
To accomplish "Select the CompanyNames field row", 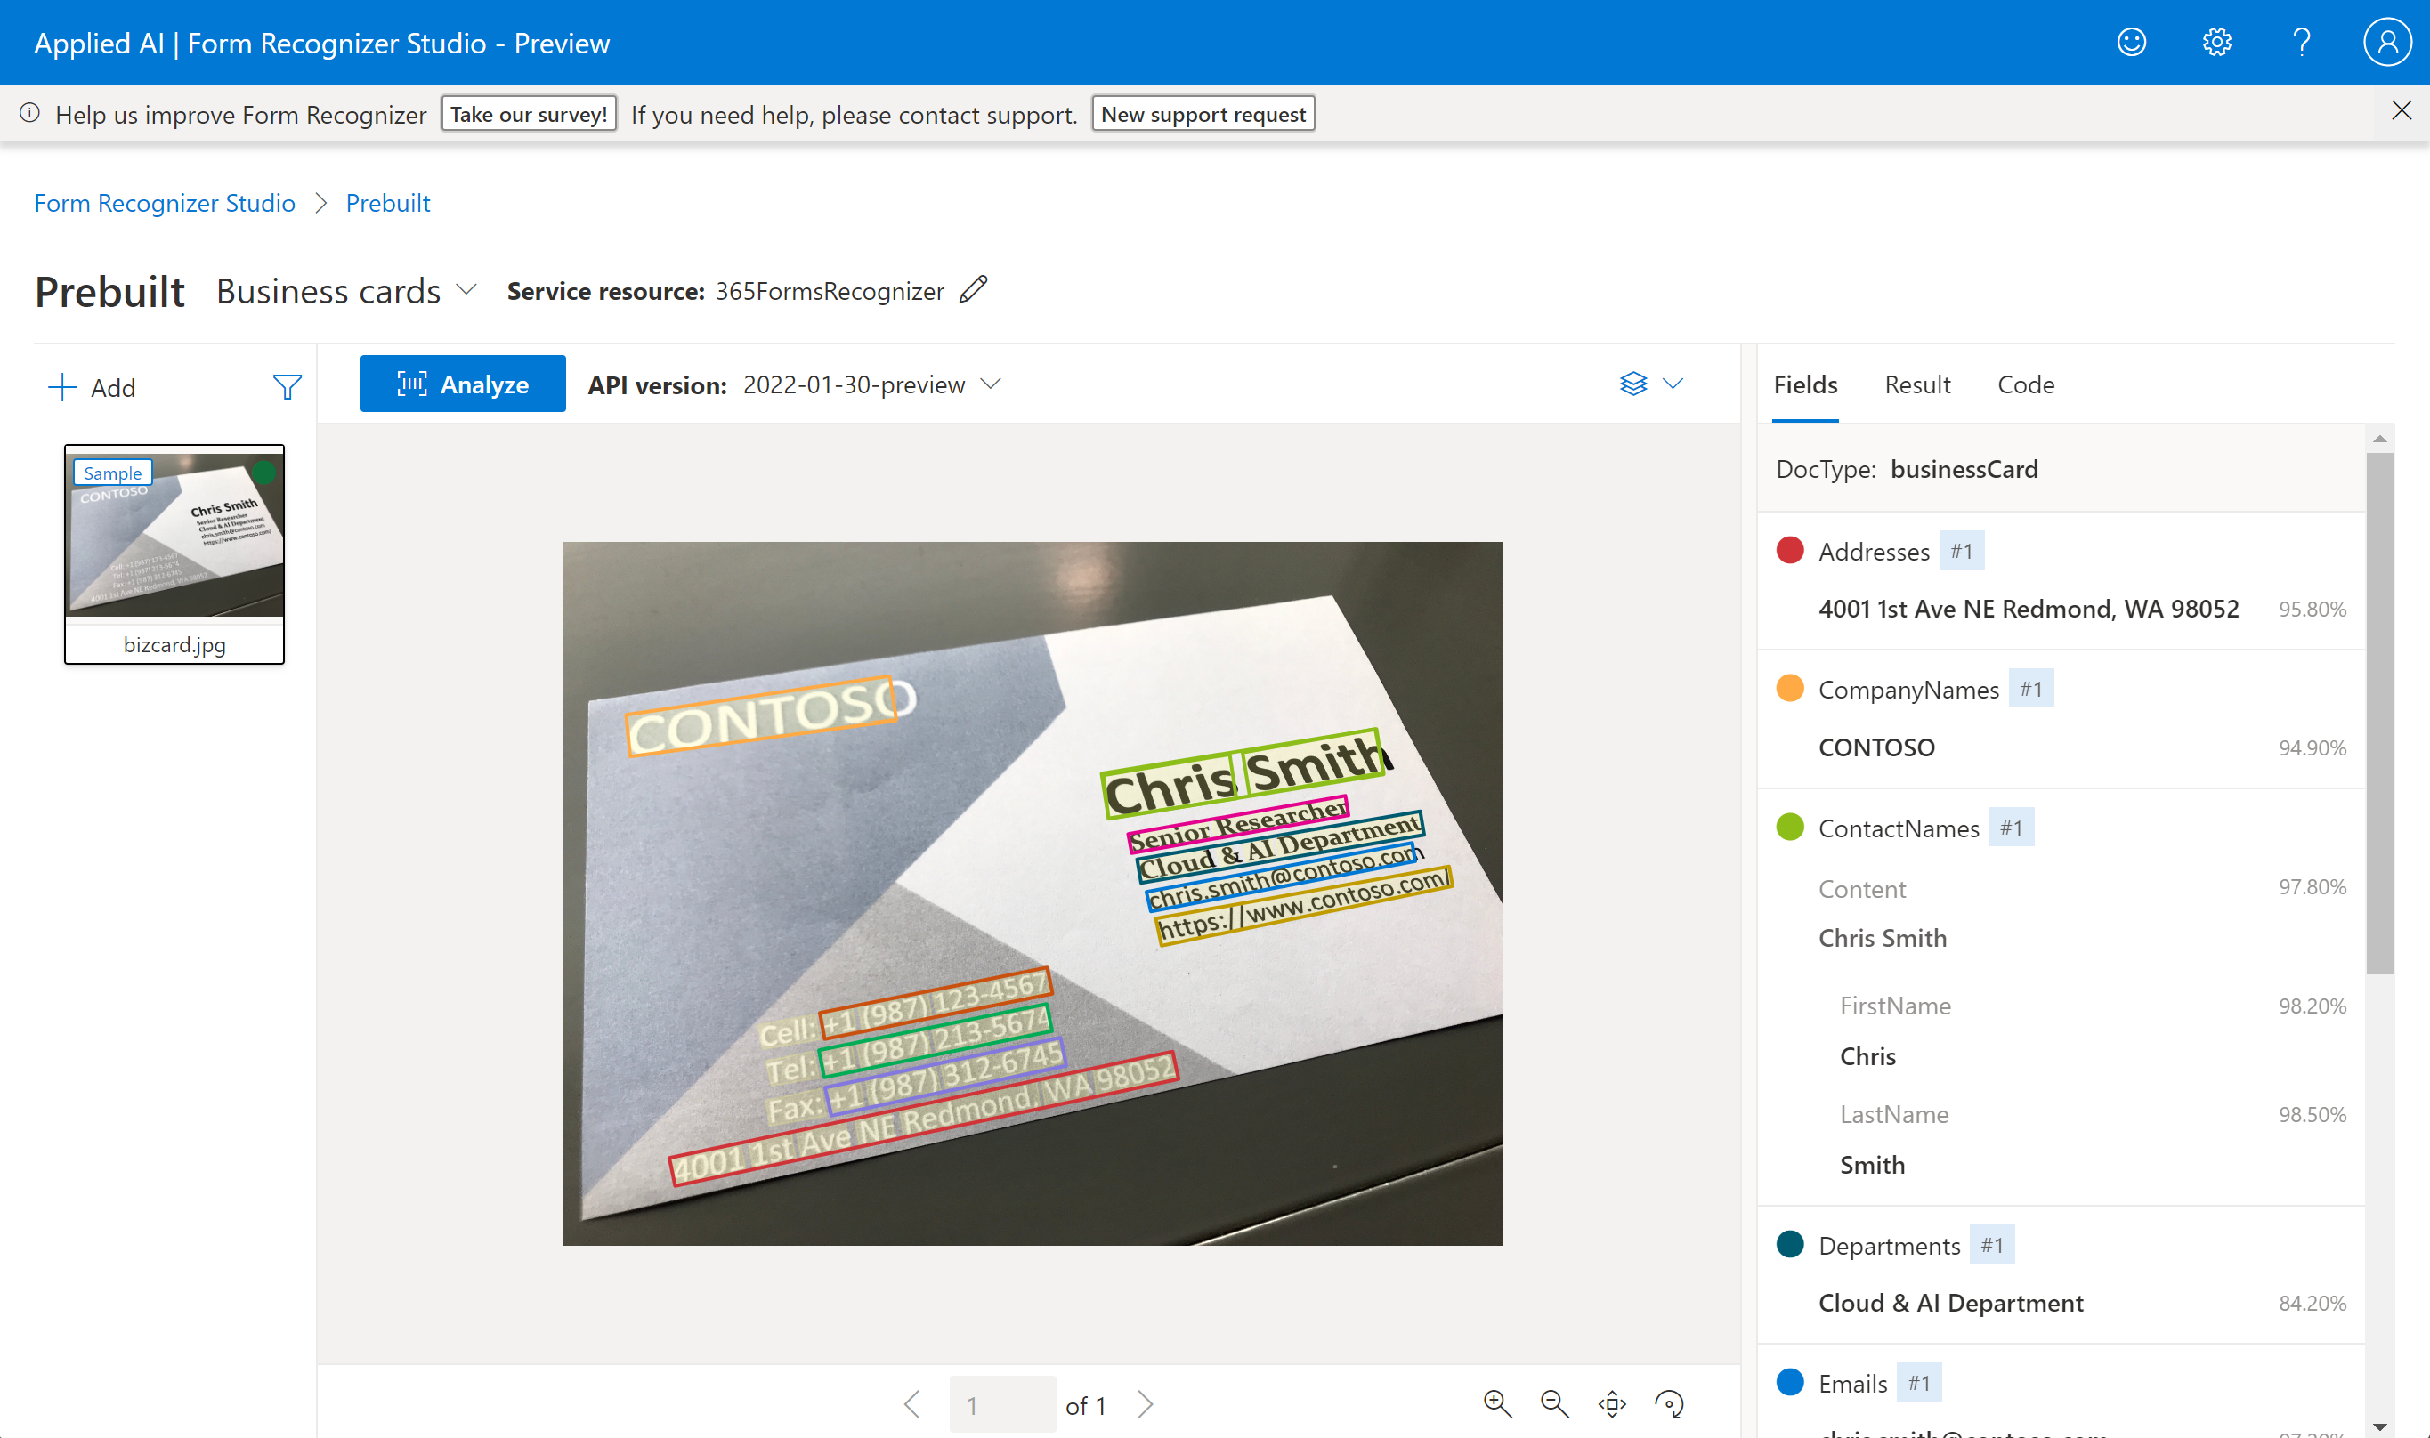I will (x=2061, y=719).
